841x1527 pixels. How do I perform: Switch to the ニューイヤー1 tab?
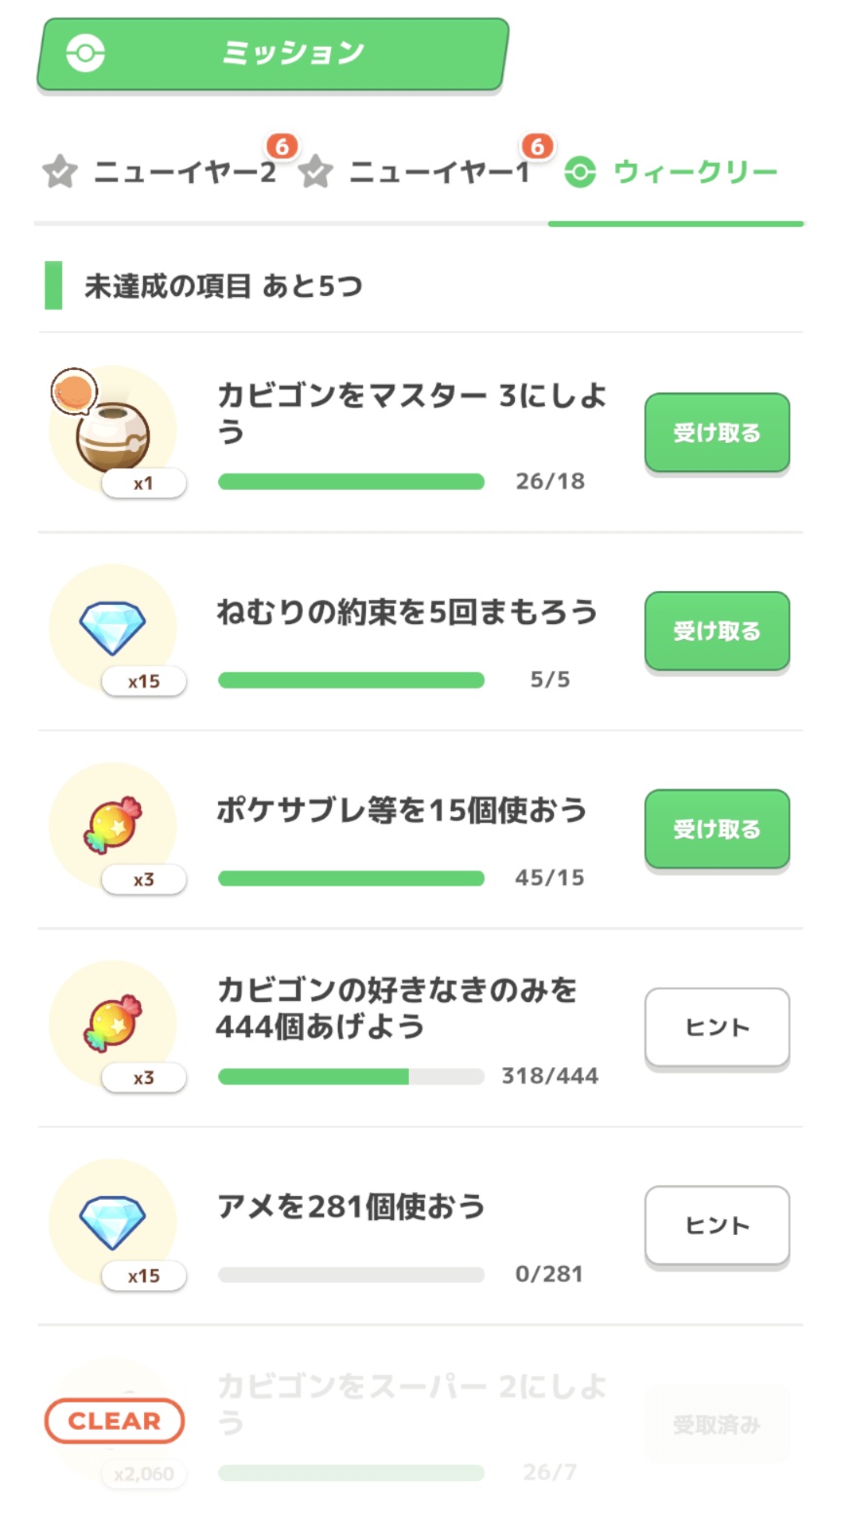coord(439,173)
